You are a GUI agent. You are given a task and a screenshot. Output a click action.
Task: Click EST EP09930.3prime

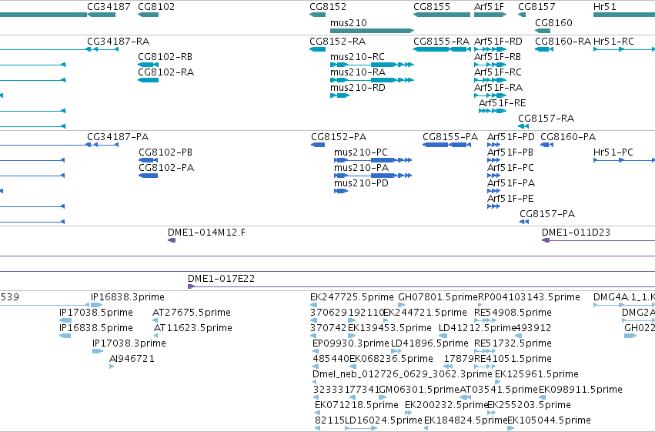(x=351, y=344)
